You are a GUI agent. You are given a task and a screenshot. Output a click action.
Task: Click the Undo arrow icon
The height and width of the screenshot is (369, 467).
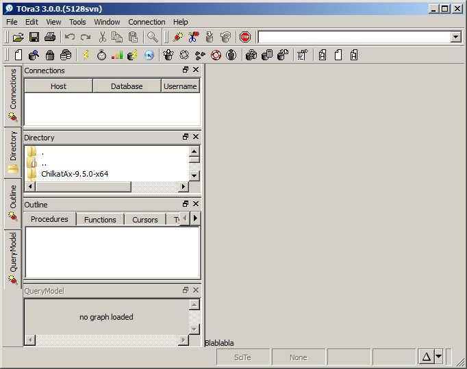(x=70, y=37)
